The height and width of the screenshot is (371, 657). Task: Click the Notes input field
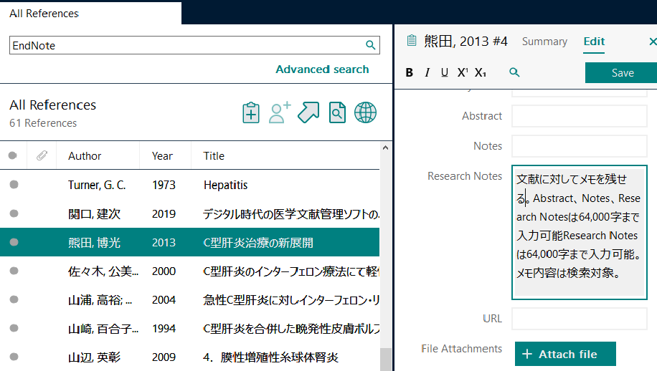click(x=579, y=146)
